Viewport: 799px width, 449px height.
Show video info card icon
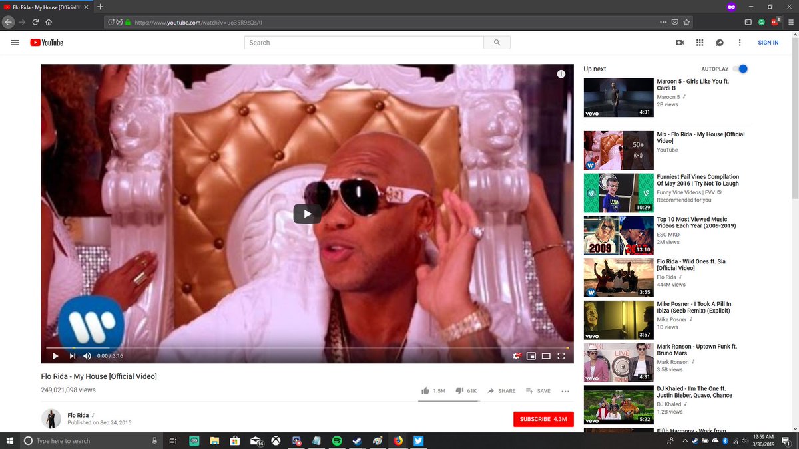(x=561, y=74)
